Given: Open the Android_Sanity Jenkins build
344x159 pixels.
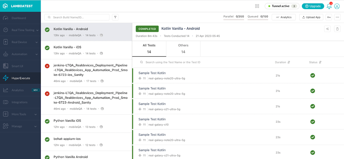Looking at the screenshot, I should [86, 101].
